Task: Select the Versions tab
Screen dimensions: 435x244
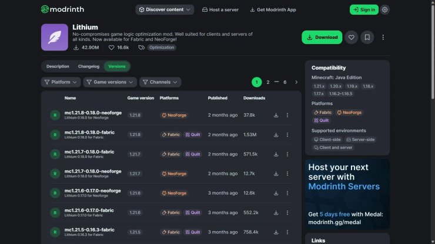Action: coord(117,66)
